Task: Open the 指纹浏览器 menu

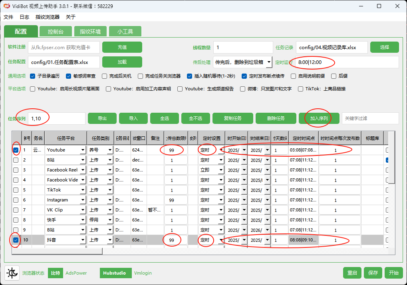Action: 48,17
